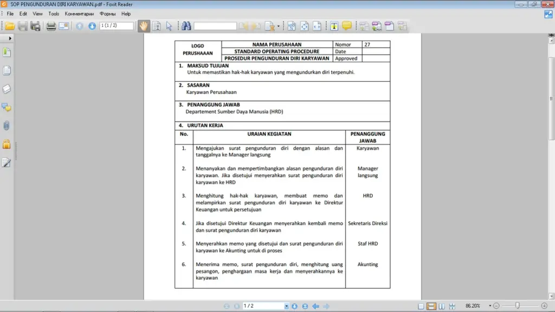Click the third purple PDF icon

pyautogui.click(x=389, y=26)
